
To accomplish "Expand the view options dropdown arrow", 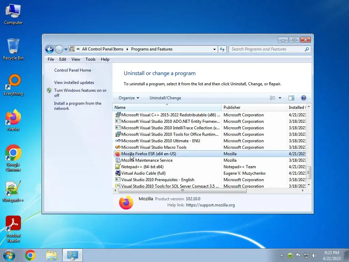I will [280, 98].
